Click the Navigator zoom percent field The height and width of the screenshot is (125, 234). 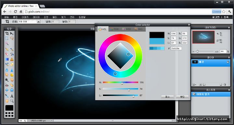point(223,51)
